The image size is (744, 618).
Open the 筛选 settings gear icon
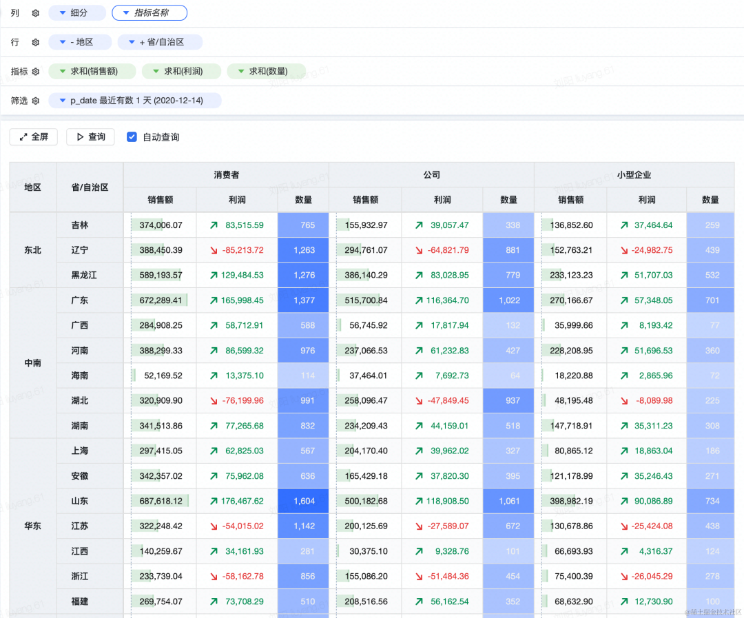click(36, 100)
